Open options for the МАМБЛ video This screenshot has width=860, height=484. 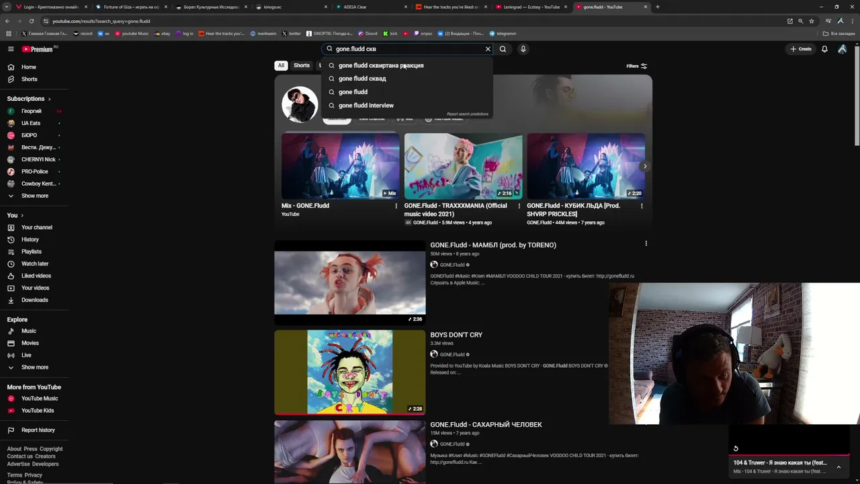coord(646,243)
